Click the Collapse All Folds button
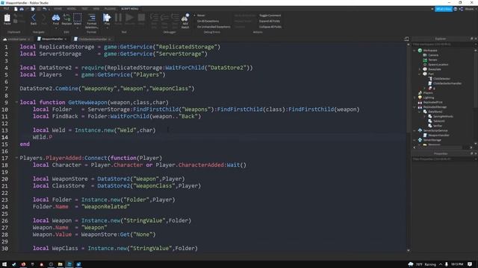Viewport: 478px width, 268px height. tap(270, 27)
